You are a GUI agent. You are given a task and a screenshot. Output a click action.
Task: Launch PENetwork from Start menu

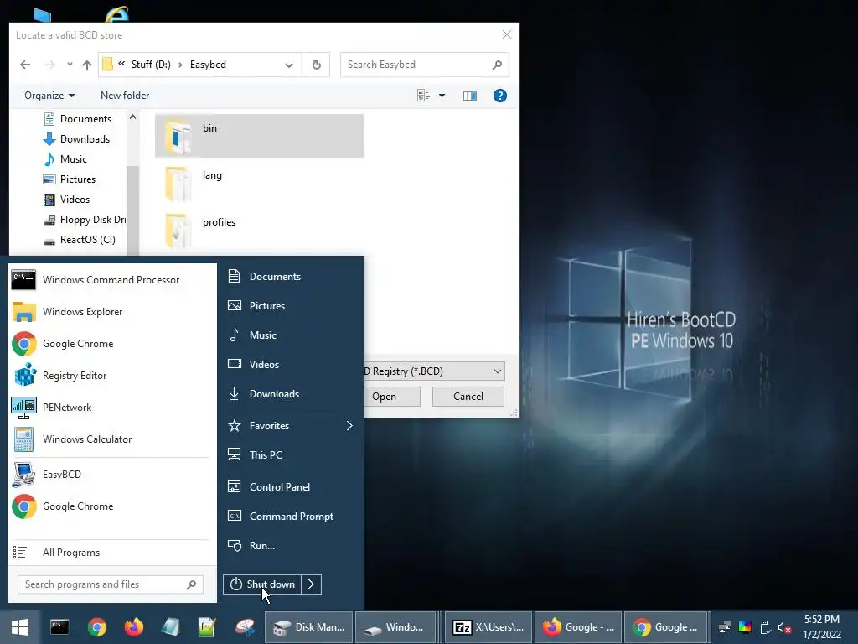[x=111, y=408]
